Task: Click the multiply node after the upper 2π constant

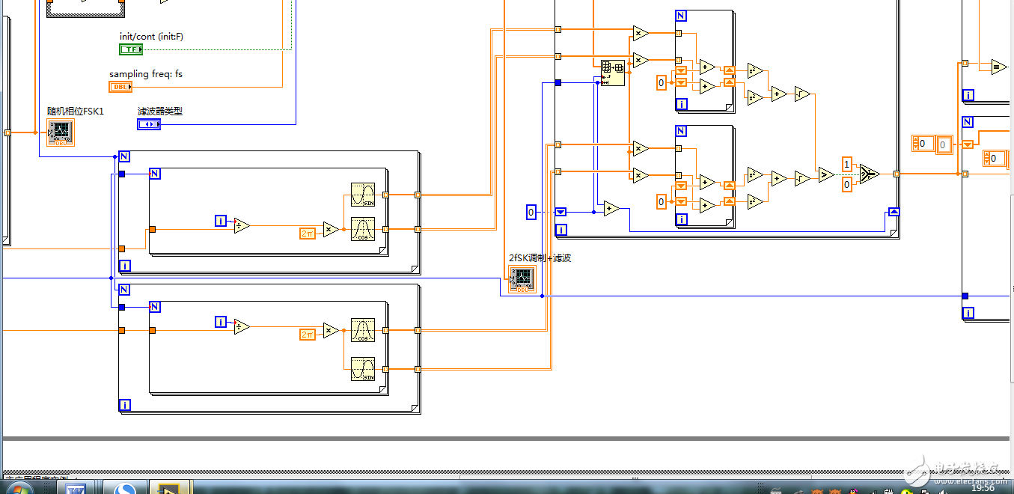Action: [330, 229]
